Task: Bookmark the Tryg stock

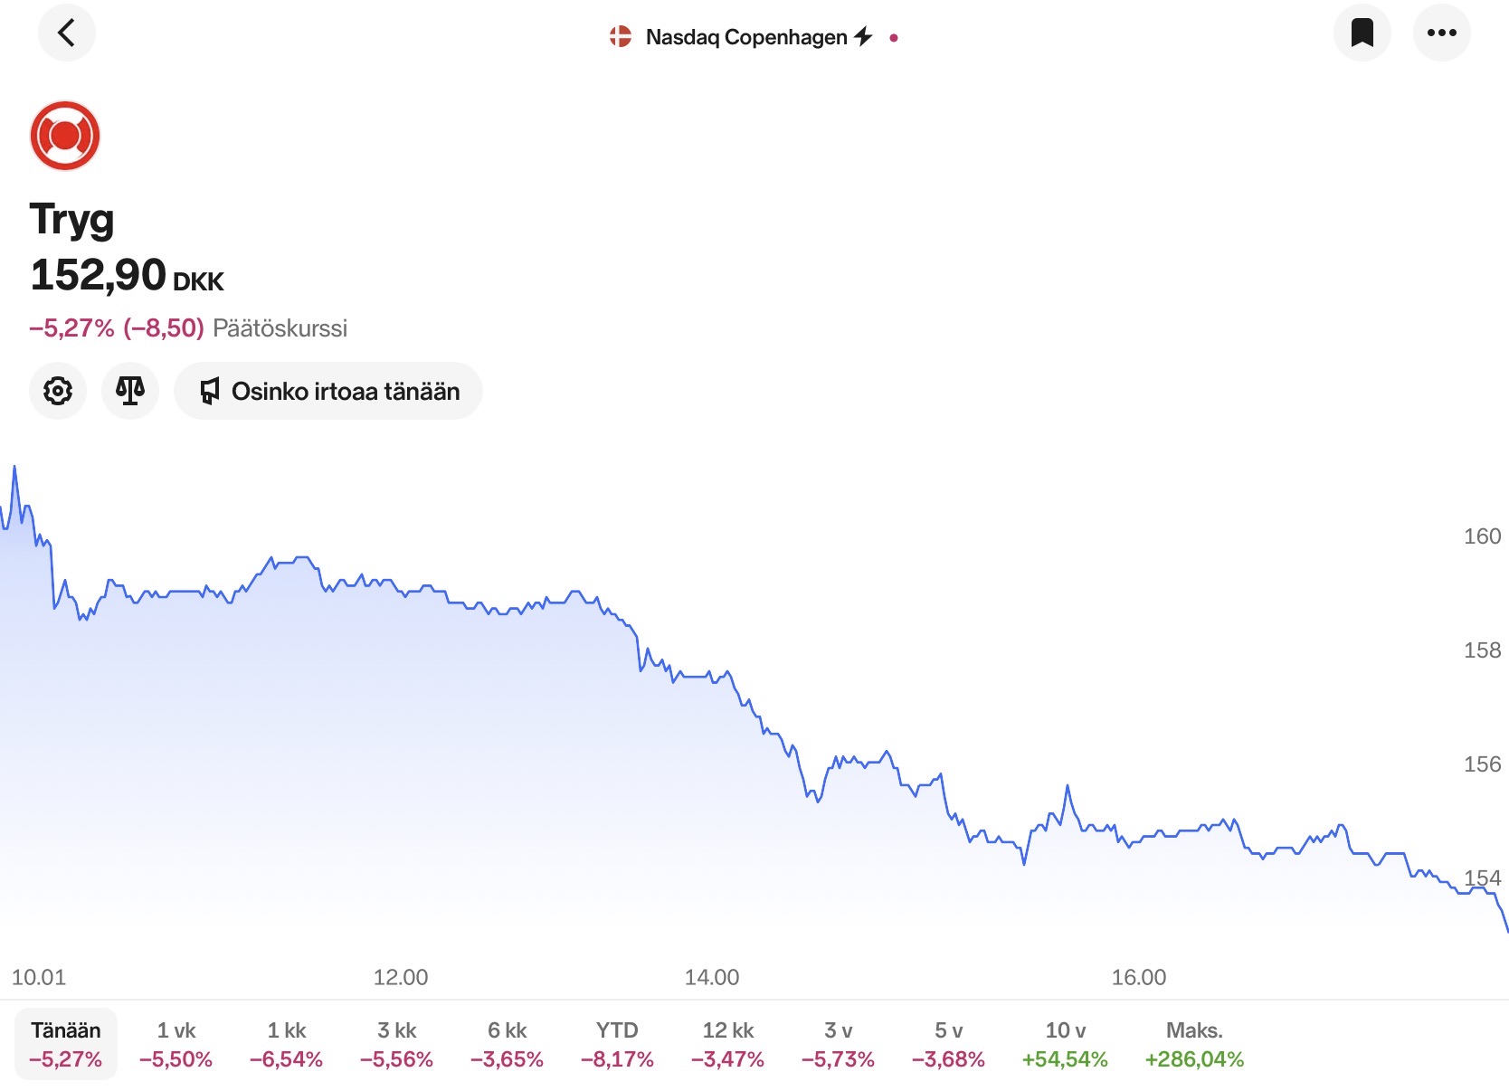Action: pos(1362,33)
